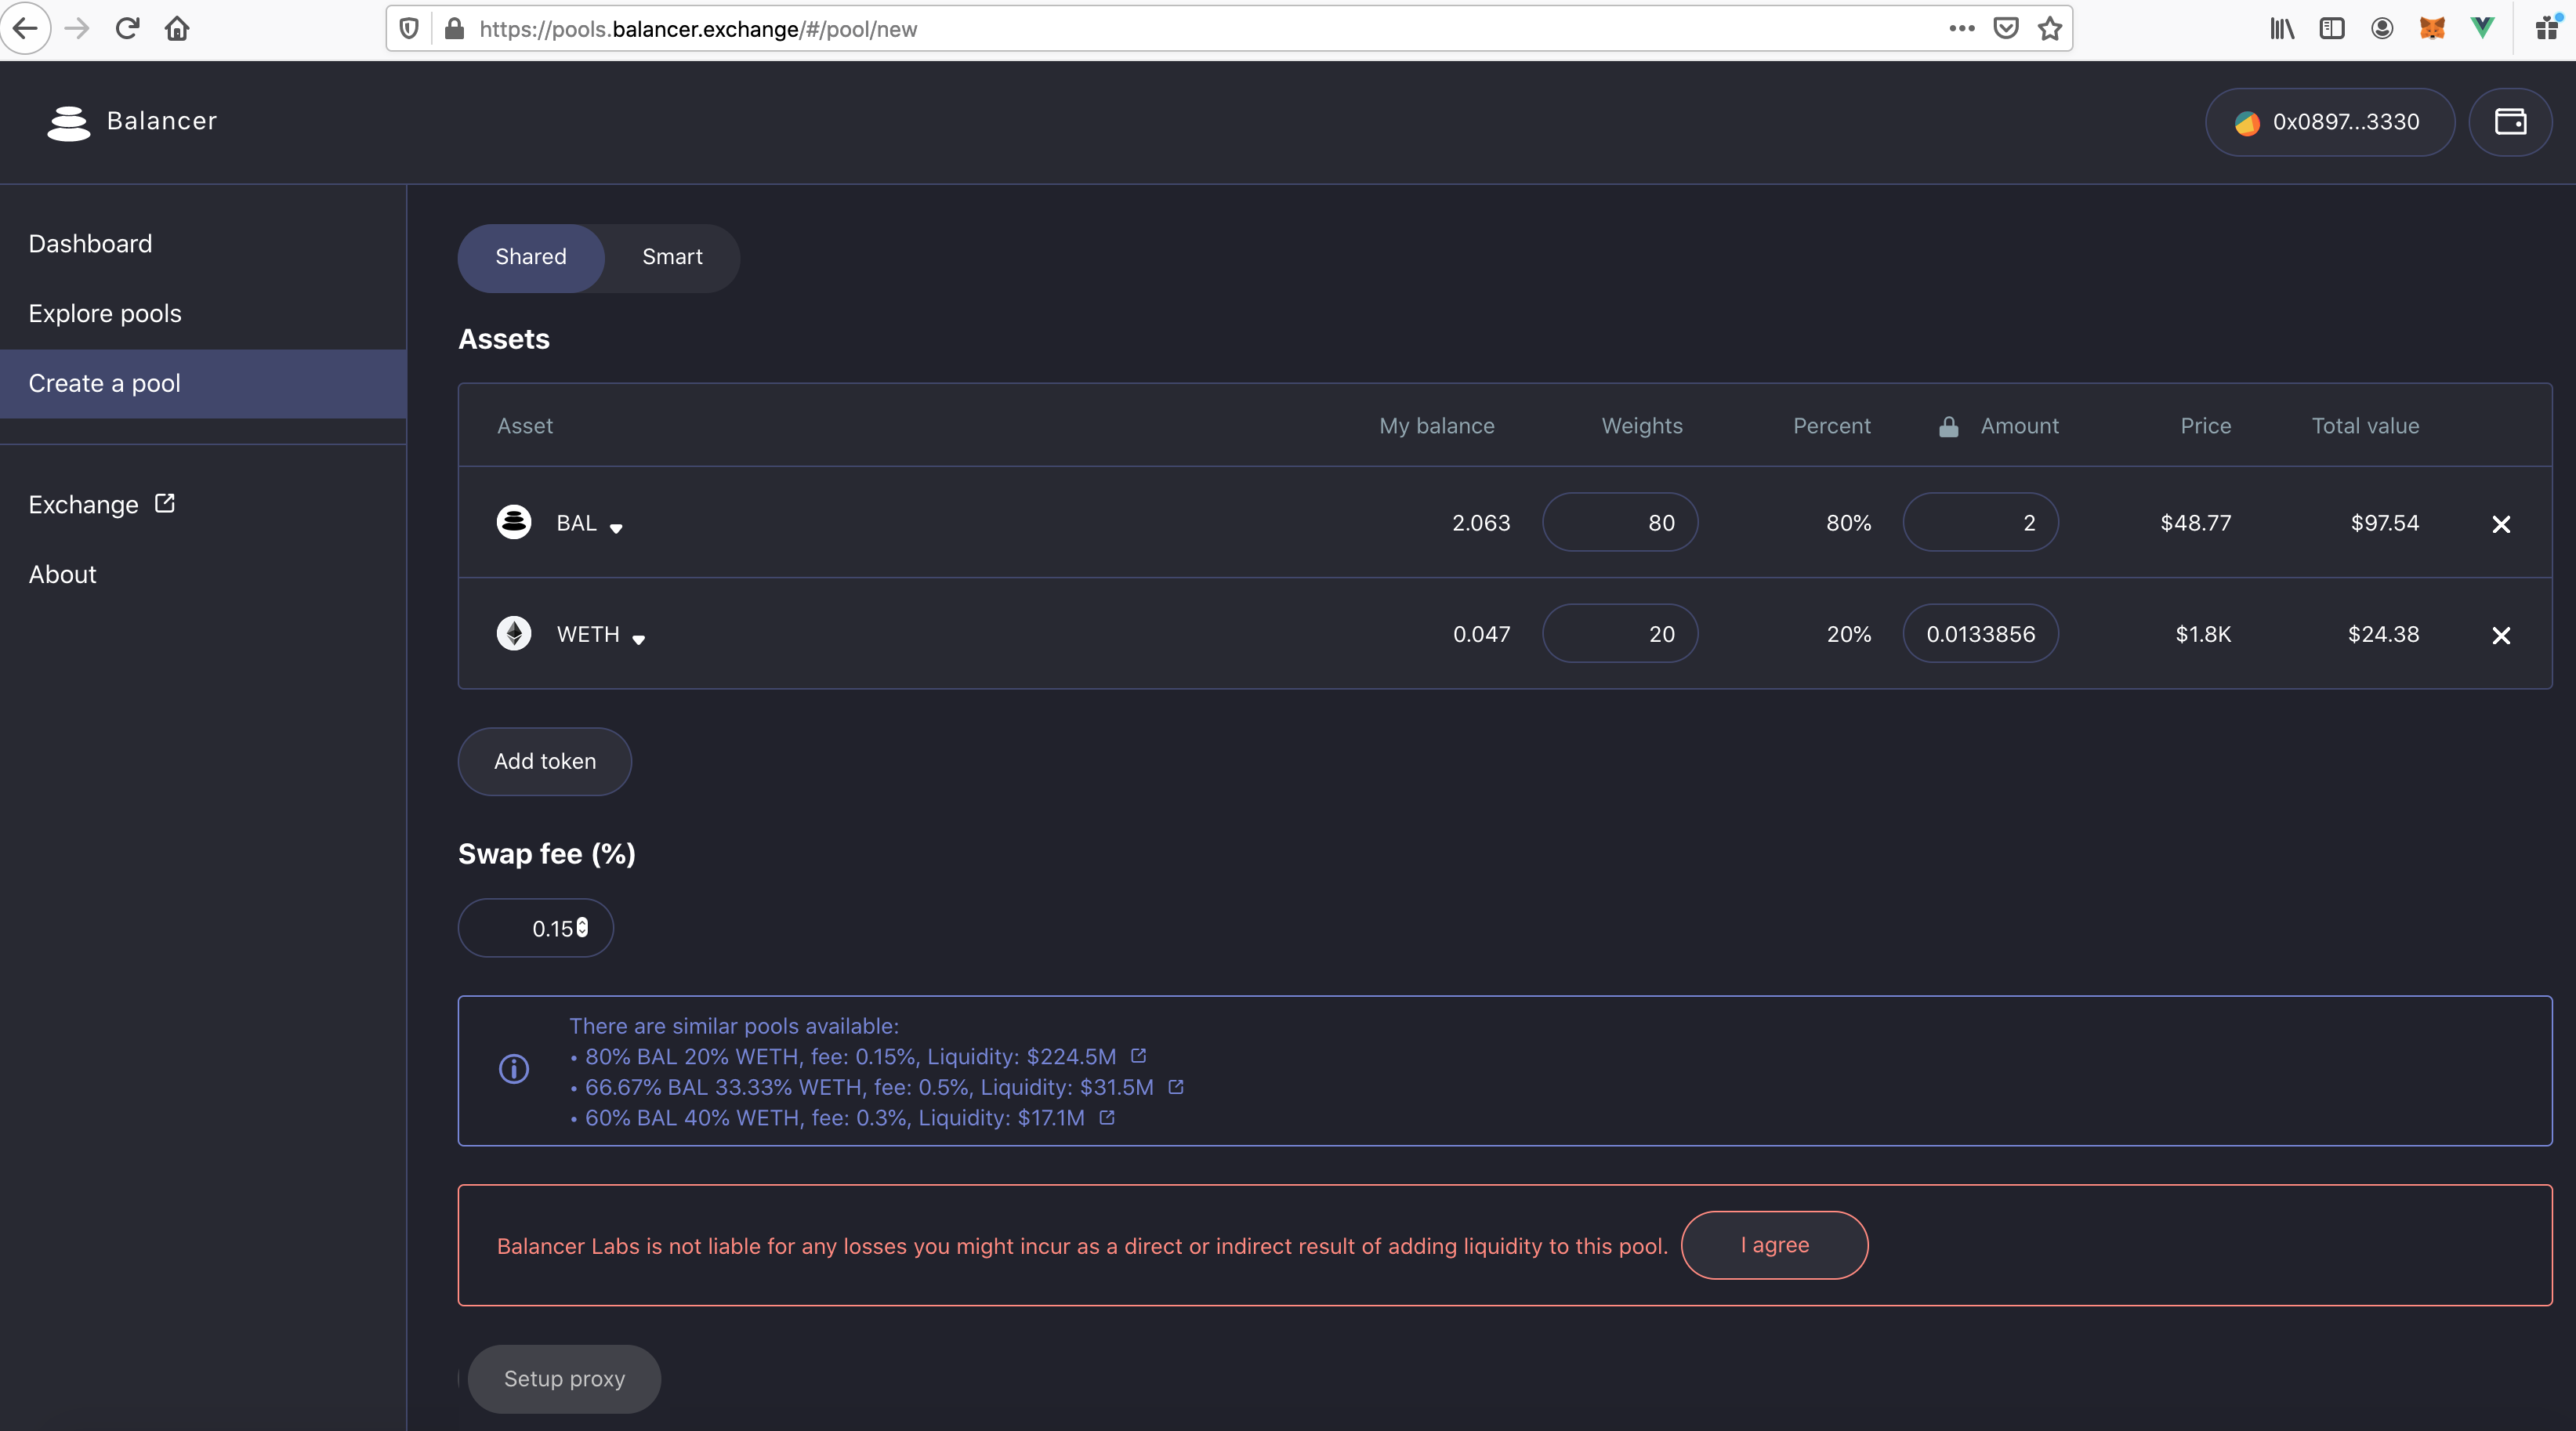Bookmark this page with star
The width and height of the screenshot is (2576, 1431).
tap(2050, 28)
